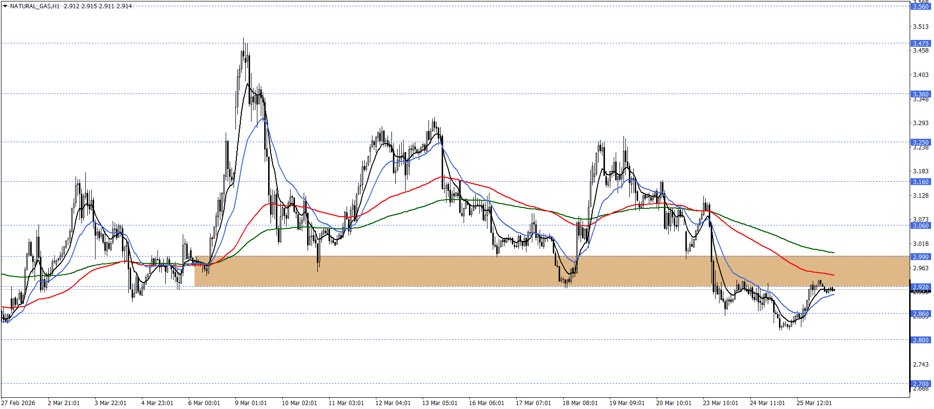
Task: Click the 2.700 price level tag
Action: click(920, 384)
